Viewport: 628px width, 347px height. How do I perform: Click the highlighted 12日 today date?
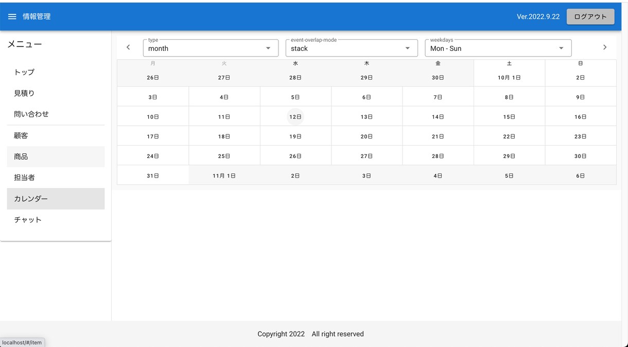(x=295, y=117)
